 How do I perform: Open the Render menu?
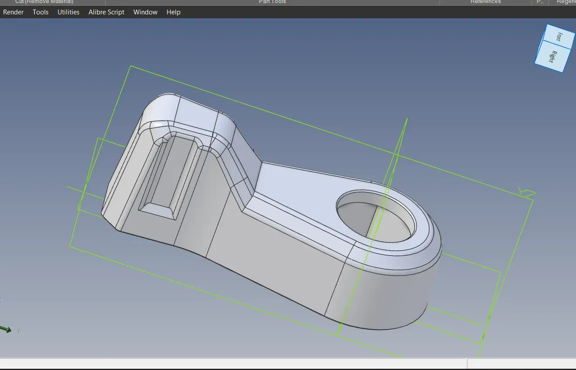pyautogui.click(x=13, y=12)
